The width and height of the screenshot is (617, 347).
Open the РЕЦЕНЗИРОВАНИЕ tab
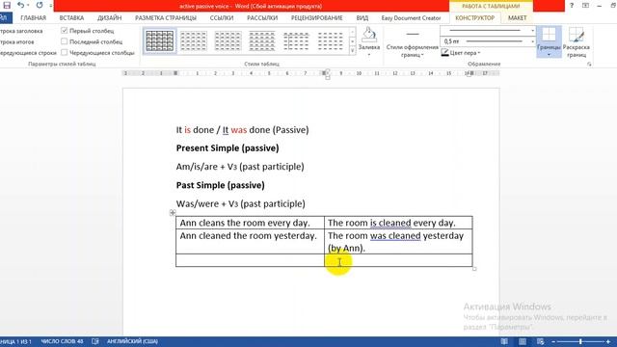[317, 18]
